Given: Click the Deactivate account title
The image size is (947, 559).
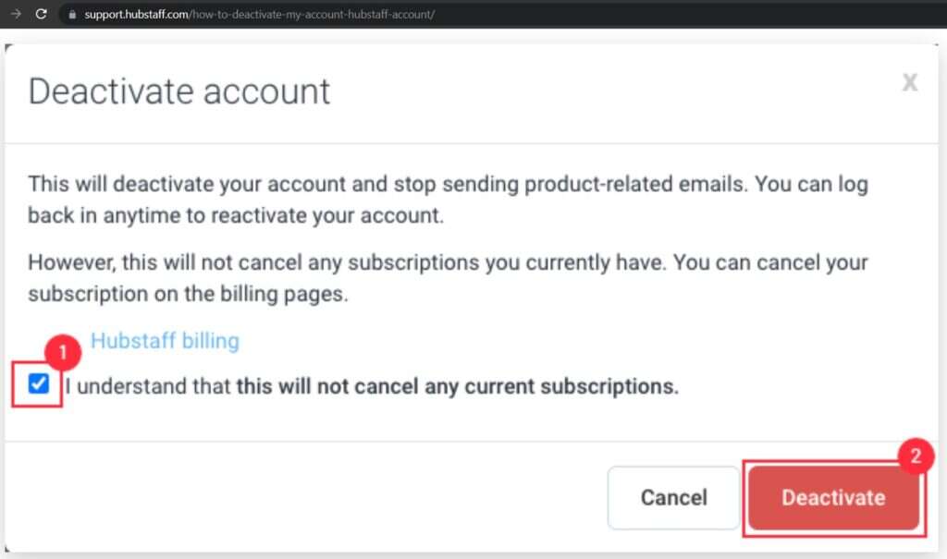Looking at the screenshot, I should click(x=179, y=90).
